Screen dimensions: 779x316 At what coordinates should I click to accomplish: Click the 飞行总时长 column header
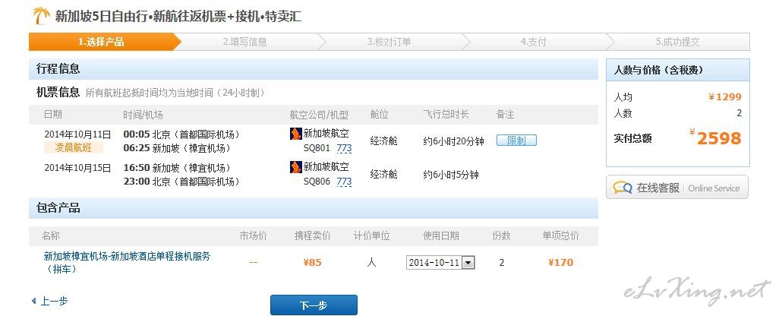(x=446, y=114)
